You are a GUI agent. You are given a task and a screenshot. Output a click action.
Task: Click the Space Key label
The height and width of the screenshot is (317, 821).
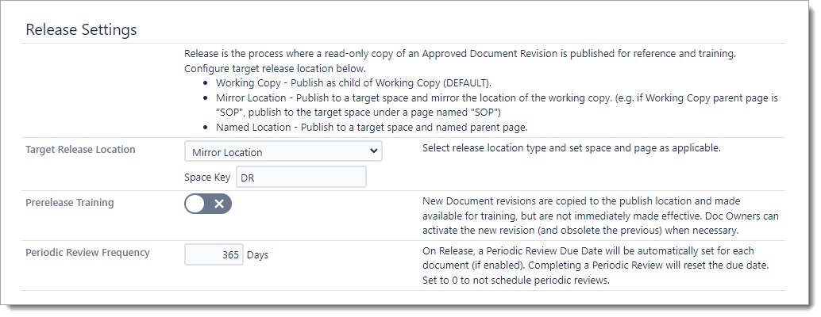pyautogui.click(x=207, y=177)
